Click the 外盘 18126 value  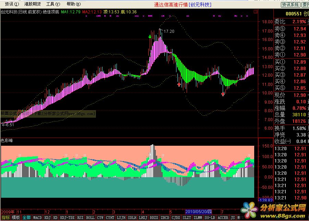(299, 121)
